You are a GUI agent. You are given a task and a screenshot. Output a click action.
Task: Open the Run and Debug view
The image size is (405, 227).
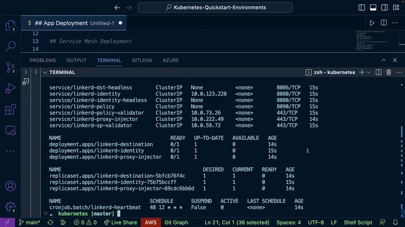tap(10, 88)
